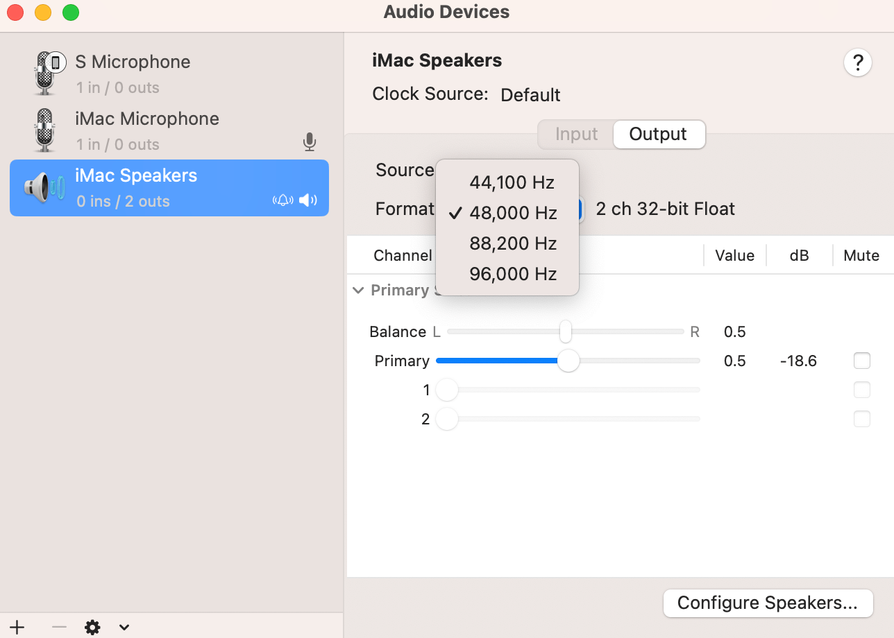Switch to the Input tab
This screenshot has height=638, width=894.
[x=576, y=135]
